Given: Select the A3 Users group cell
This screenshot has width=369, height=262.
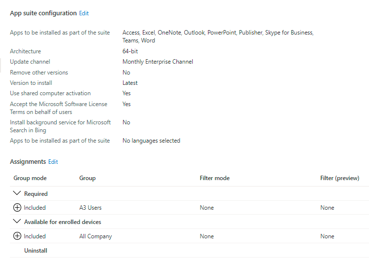Looking at the screenshot, I should (x=90, y=208).
